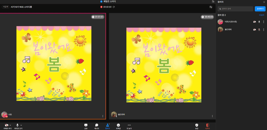
Task: Mute microphone with 마이크 끄기 button
Action: [17, 126]
